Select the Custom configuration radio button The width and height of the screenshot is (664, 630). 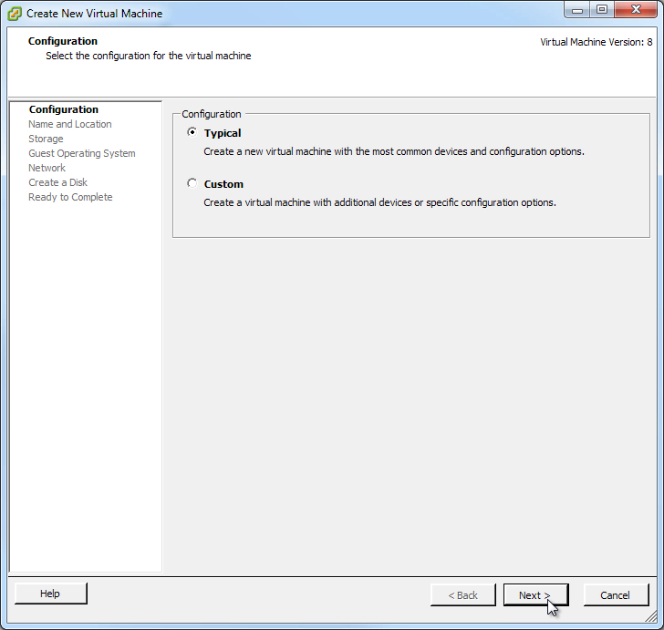[192, 183]
